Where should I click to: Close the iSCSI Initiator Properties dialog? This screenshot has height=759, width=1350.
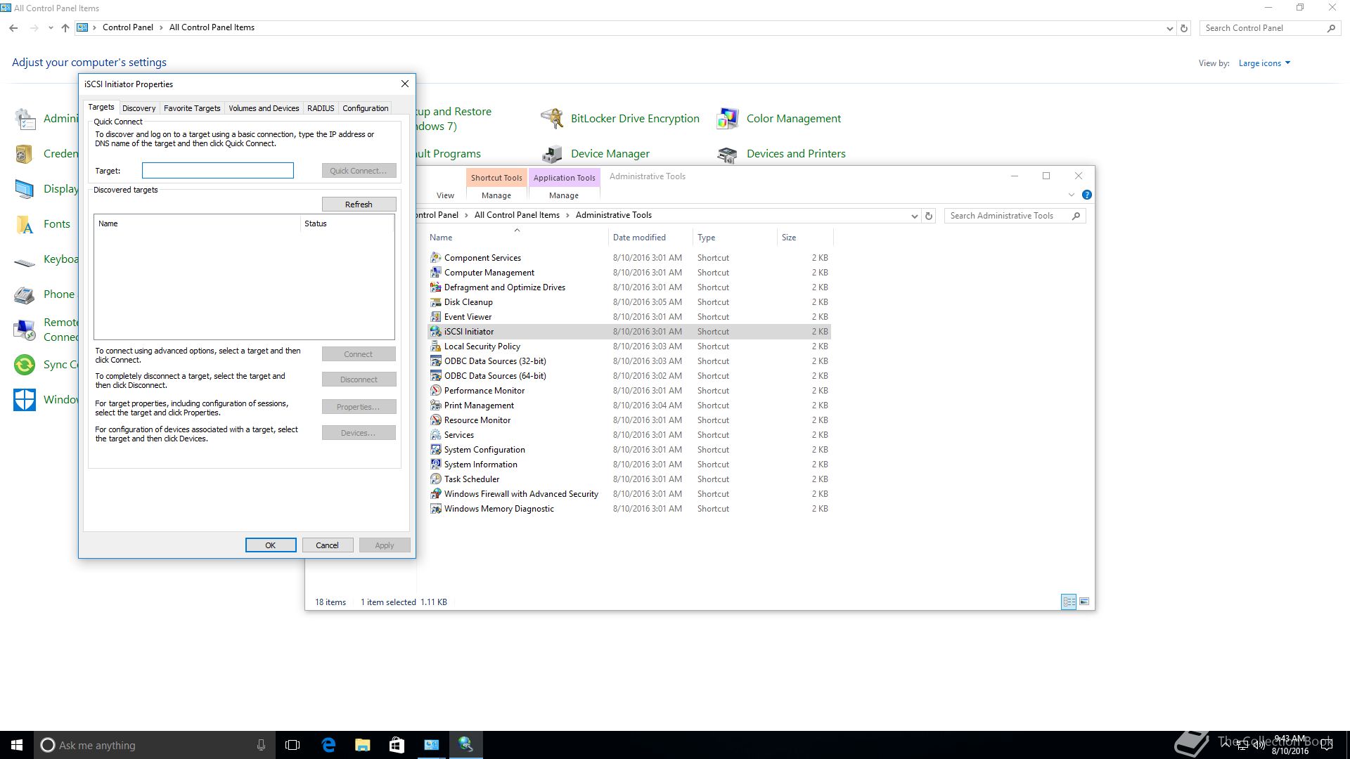coord(404,84)
